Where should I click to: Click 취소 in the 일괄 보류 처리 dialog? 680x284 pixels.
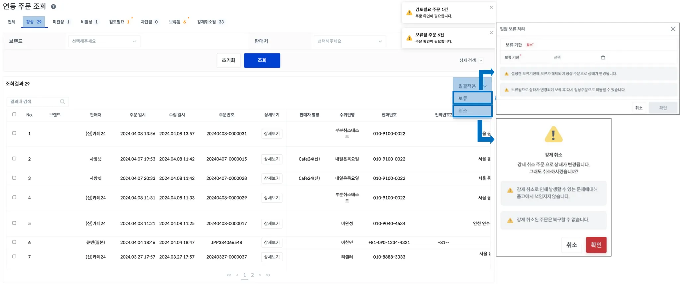pyautogui.click(x=639, y=108)
